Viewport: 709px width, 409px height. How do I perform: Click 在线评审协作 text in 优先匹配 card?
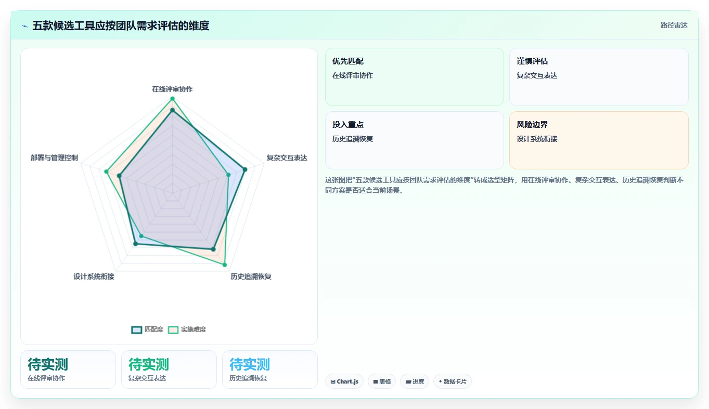[x=353, y=75]
